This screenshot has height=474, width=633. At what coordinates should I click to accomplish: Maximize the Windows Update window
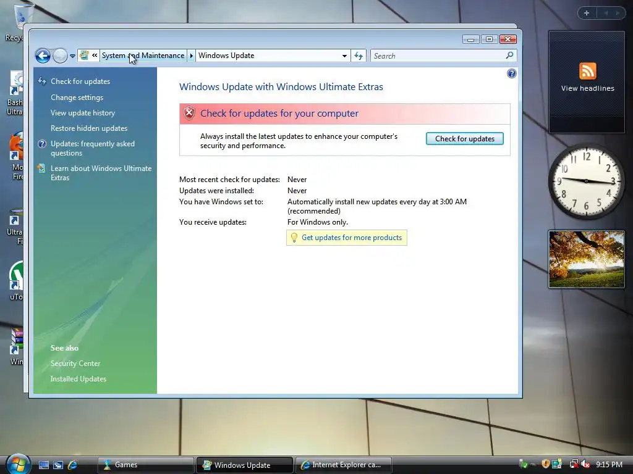click(490, 39)
